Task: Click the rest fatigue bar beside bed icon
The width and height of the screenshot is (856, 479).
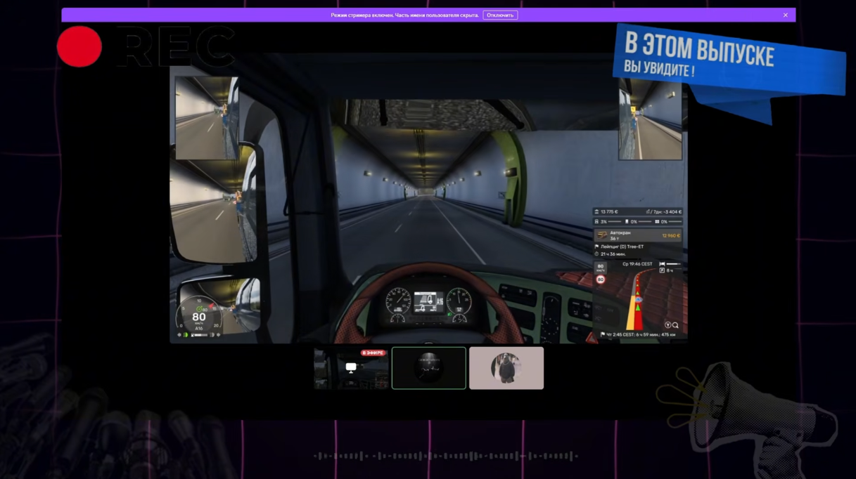Action: [x=673, y=264]
